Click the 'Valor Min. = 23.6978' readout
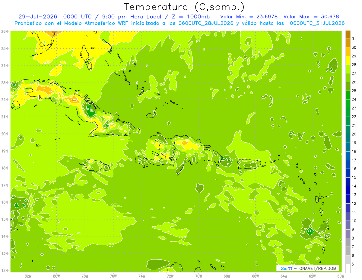Viewport: 362px width, 280px height. coord(249,17)
